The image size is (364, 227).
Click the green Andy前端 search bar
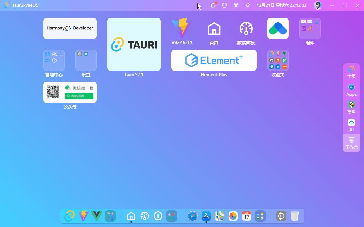click(x=79, y=96)
